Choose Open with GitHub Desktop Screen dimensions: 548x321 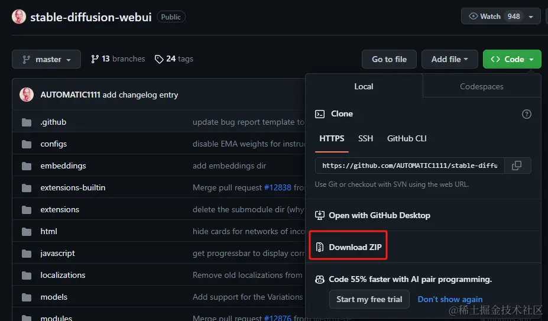pos(379,215)
